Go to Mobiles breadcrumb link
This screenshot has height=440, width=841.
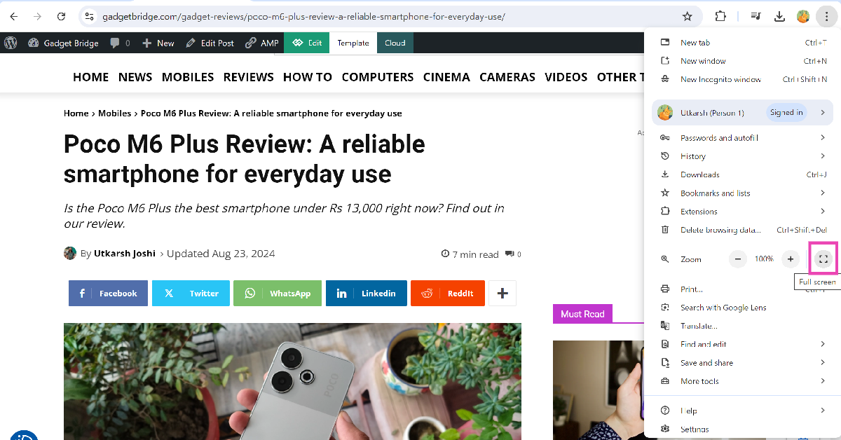[x=115, y=113]
